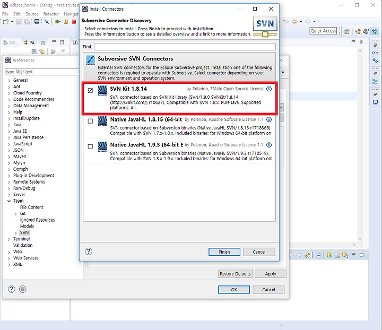Check the Native JavaHL 1.8.15 checkbox
Image resolution: width=382 pixels, height=330 pixels.
point(90,121)
